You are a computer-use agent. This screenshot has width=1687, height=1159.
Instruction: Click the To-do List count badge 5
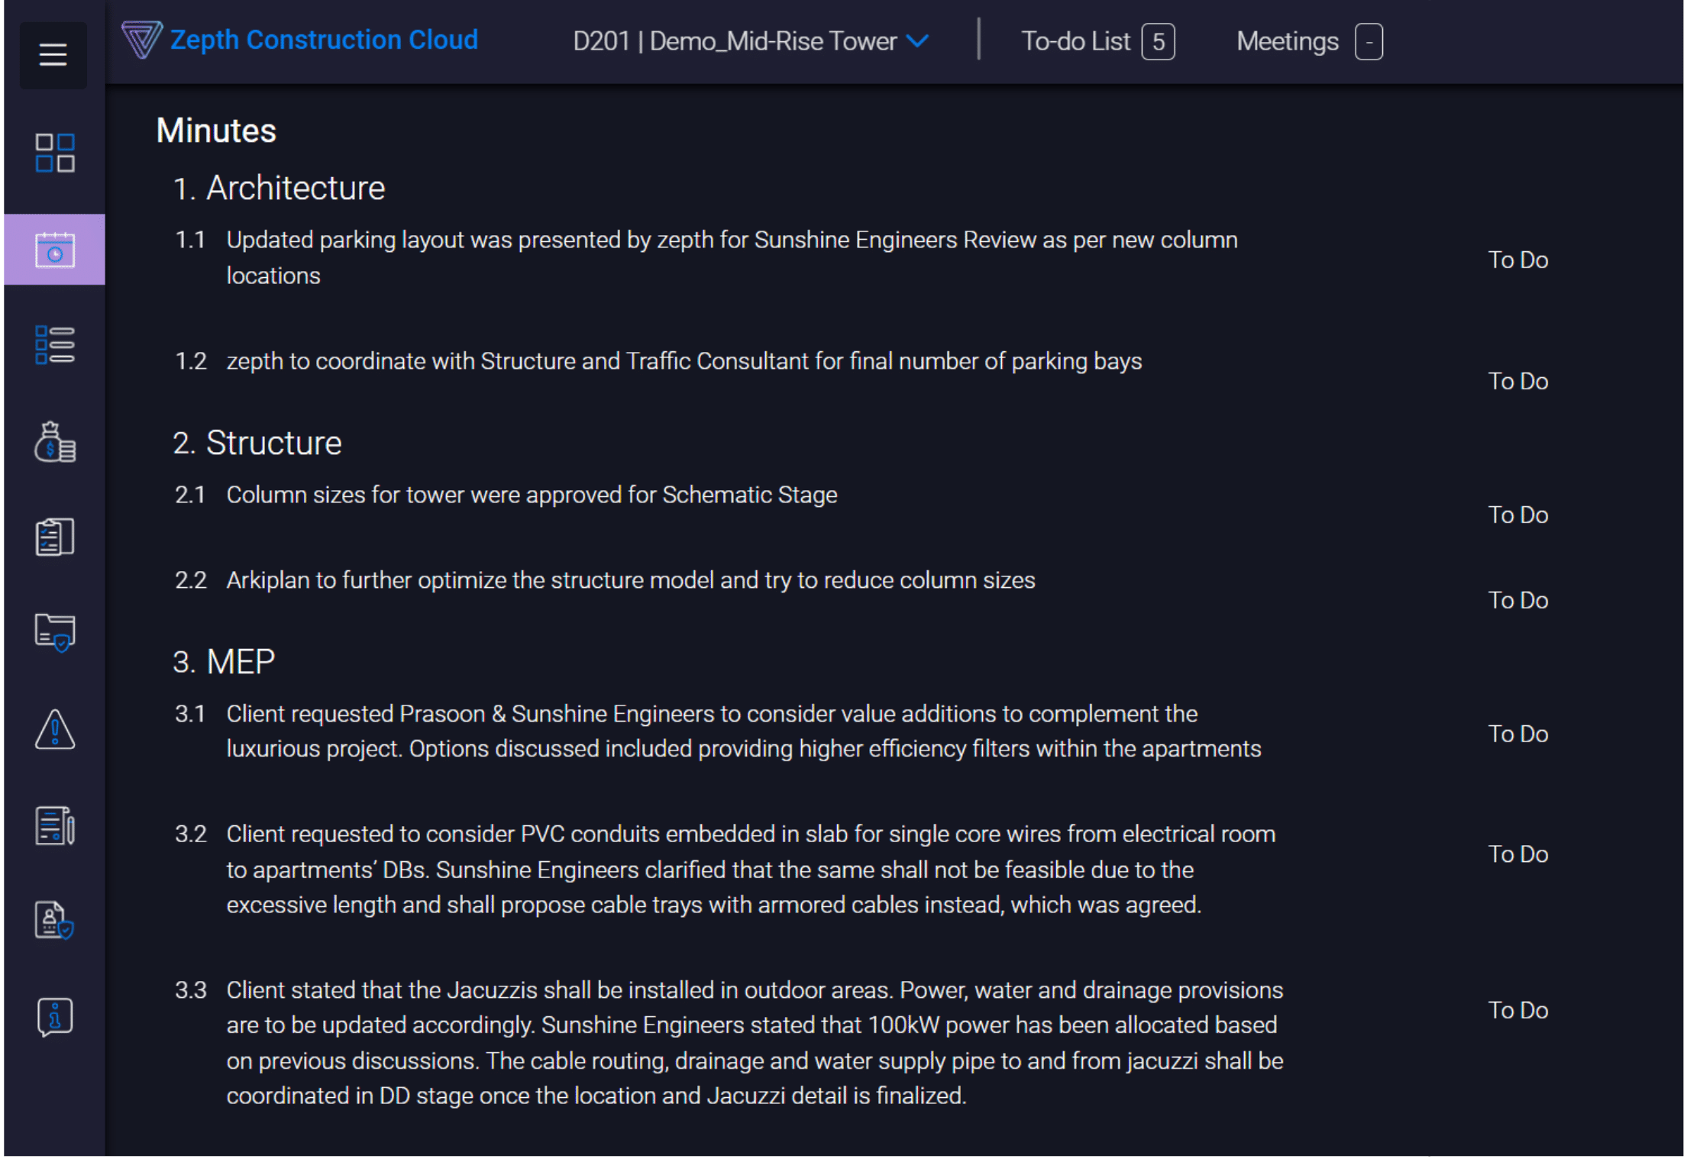click(x=1158, y=42)
